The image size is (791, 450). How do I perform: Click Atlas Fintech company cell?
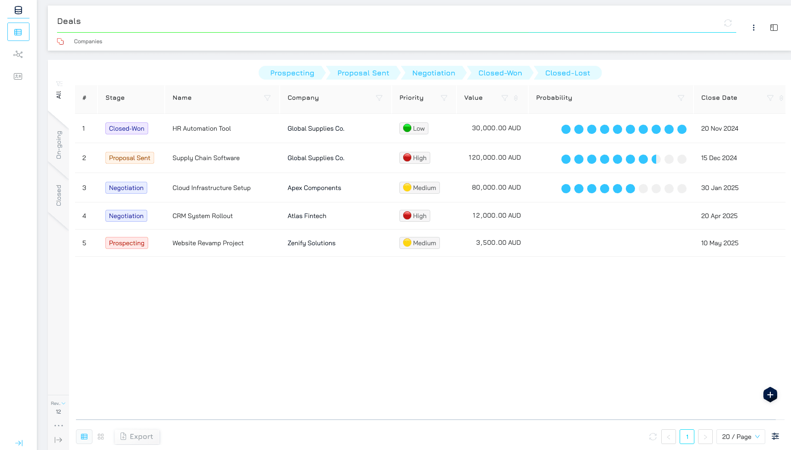(x=307, y=216)
